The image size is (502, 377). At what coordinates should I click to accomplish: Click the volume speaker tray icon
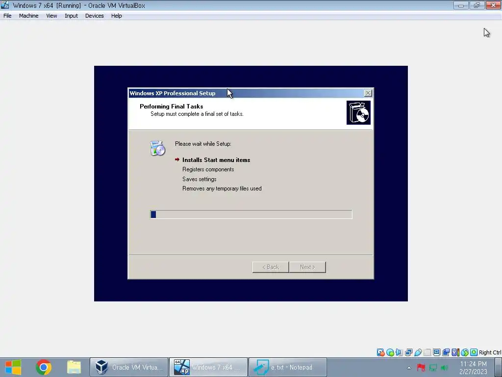(x=444, y=367)
